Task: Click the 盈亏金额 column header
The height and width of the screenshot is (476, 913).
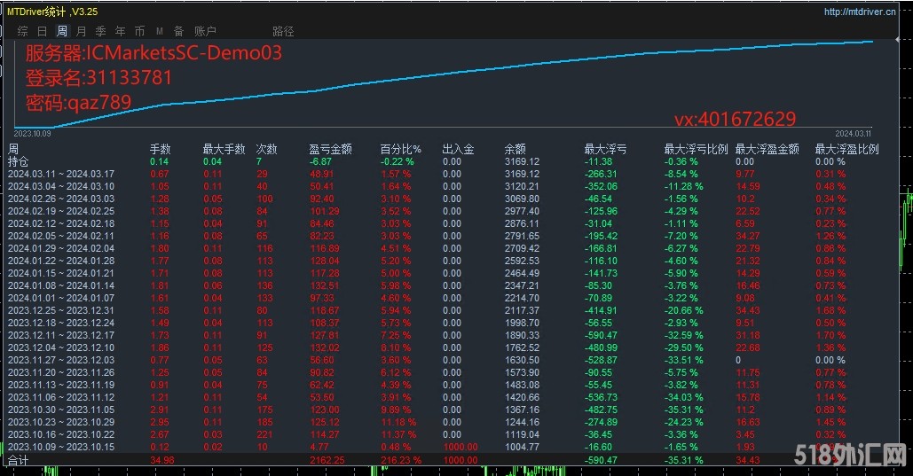Action: [x=330, y=150]
